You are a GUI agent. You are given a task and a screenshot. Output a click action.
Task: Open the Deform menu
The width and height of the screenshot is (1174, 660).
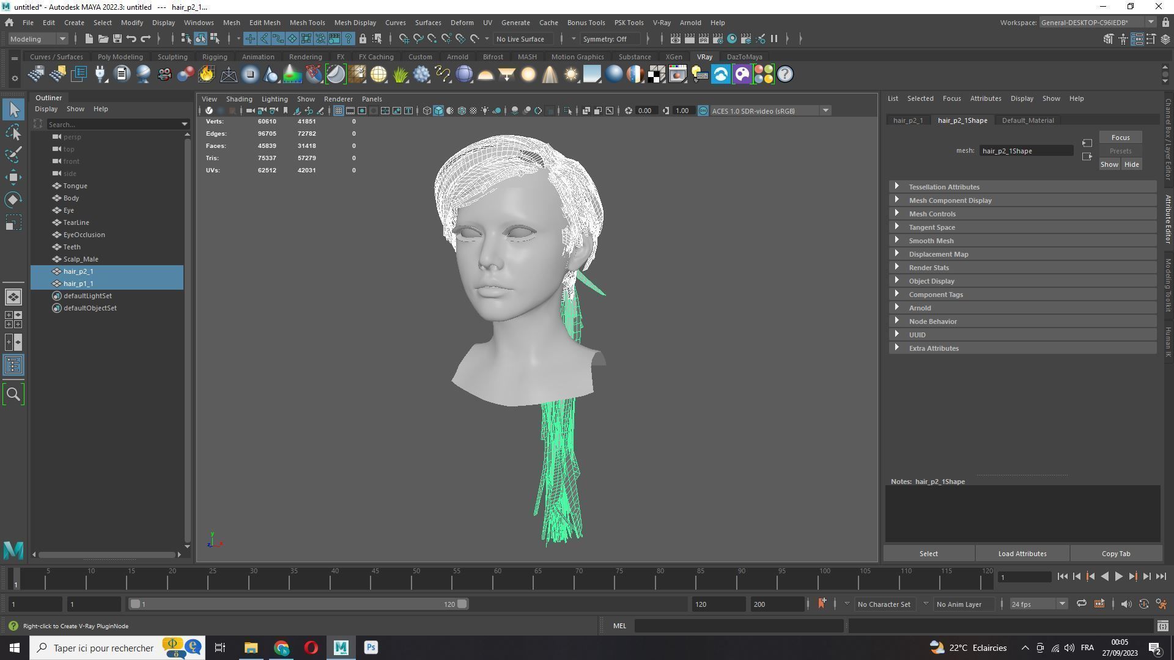point(462,23)
